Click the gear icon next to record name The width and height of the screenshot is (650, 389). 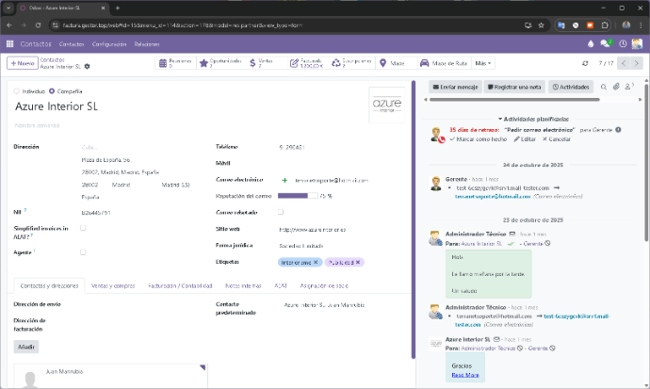[88, 67]
